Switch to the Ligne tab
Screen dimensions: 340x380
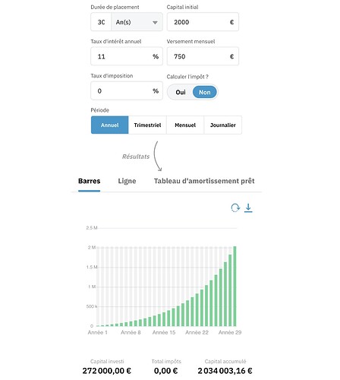coord(127,181)
